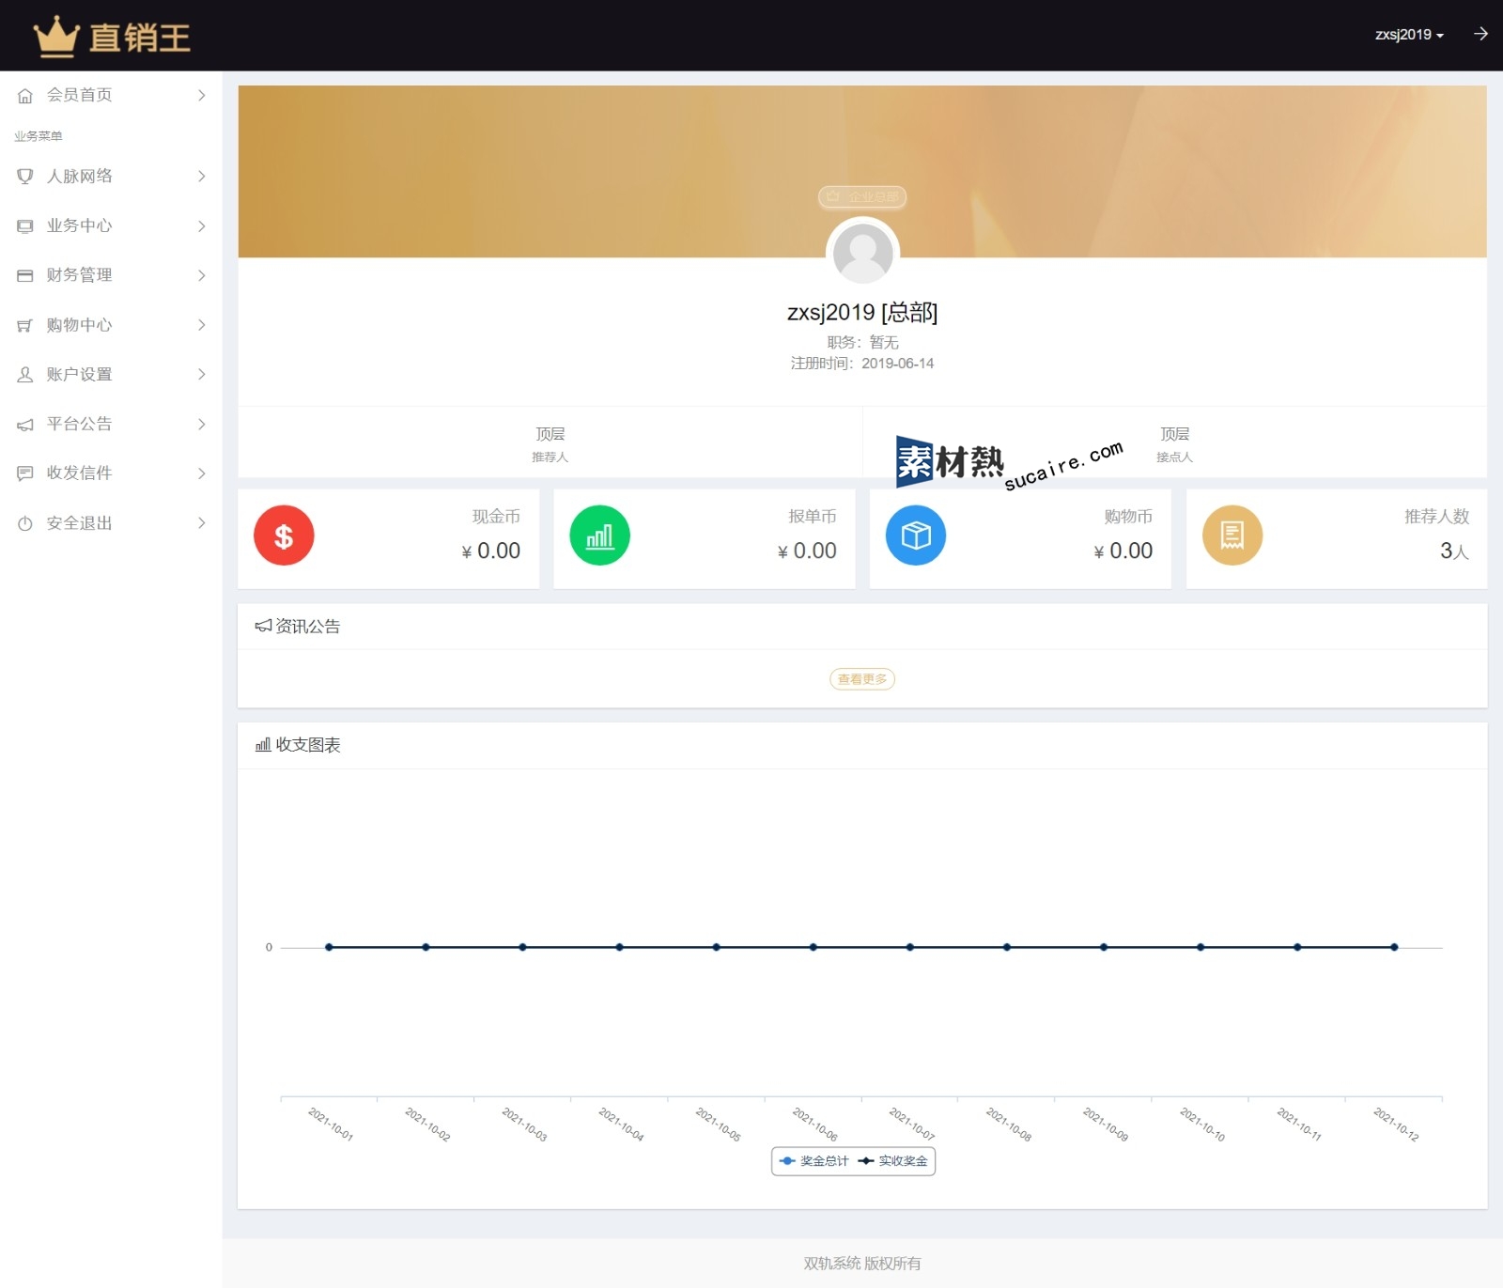Click the user icon beside 账户设置
Viewport: 1503px width, 1288px height.
click(25, 374)
